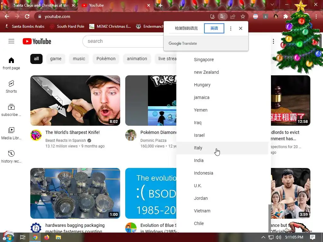Filter videos by 'game' chip
Screen dimensions: 323x242
(56, 59)
